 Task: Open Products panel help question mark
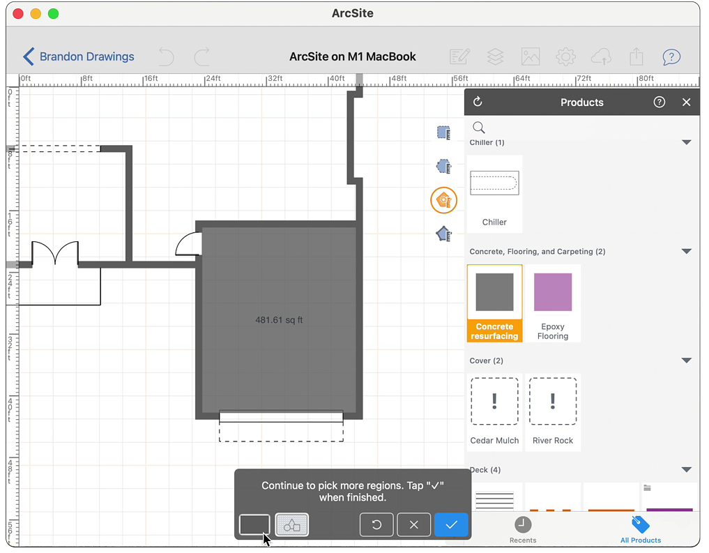pyautogui.click(x=660, y=102)
